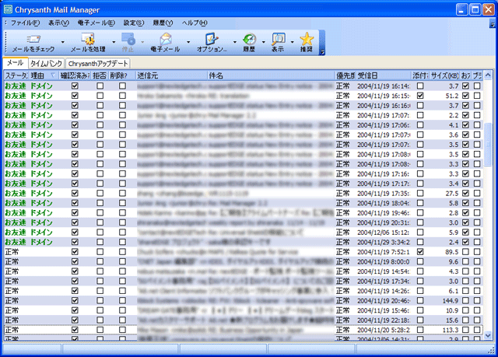The width and height of the screenshot is (498, 357).
Task: Click the 停止 toolbar icon
Action: (x=128, y=39)
